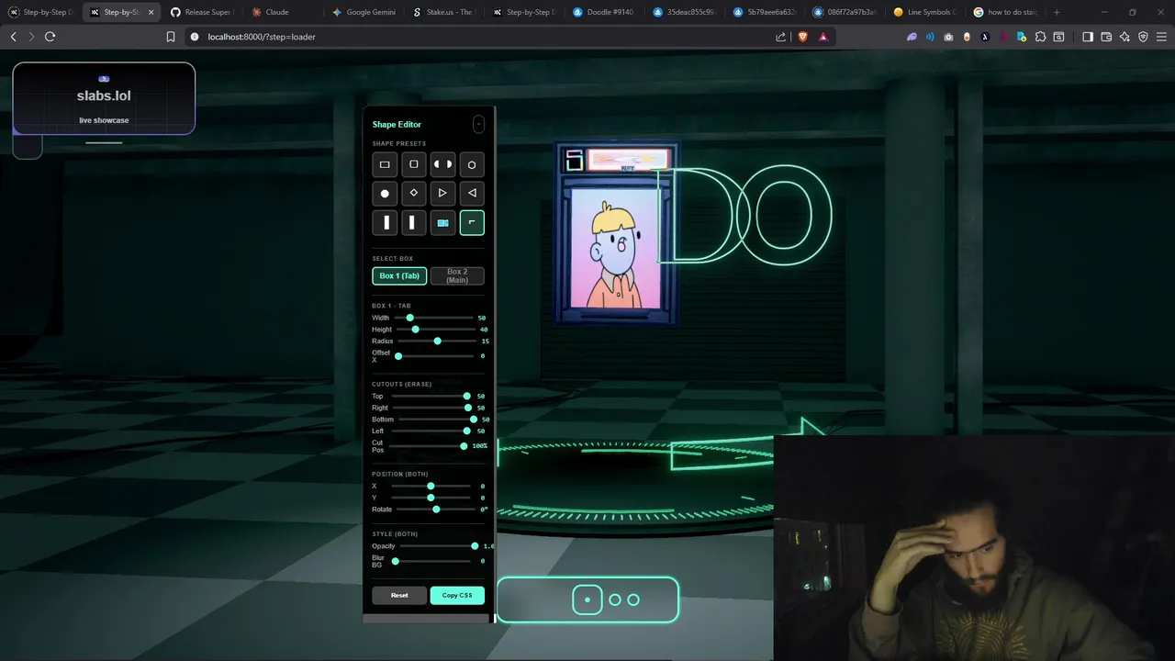Viewport: 1175px width, 661px height.
Task: Open Brave Rewards triangle icon
Action: click(823, 37)
